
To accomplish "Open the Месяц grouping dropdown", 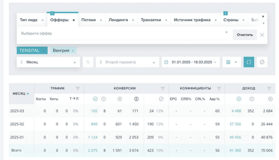I will (x=48, y=62).
